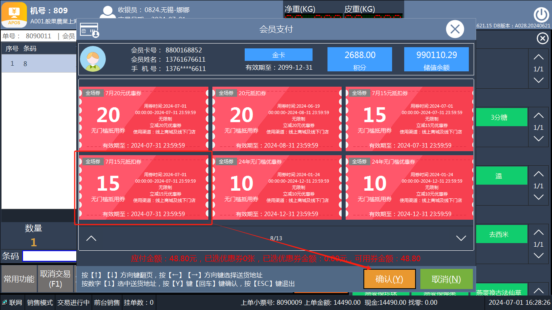Click member name value 13761676611
Viewport: 552px width, 310px height.
point(185,60)
